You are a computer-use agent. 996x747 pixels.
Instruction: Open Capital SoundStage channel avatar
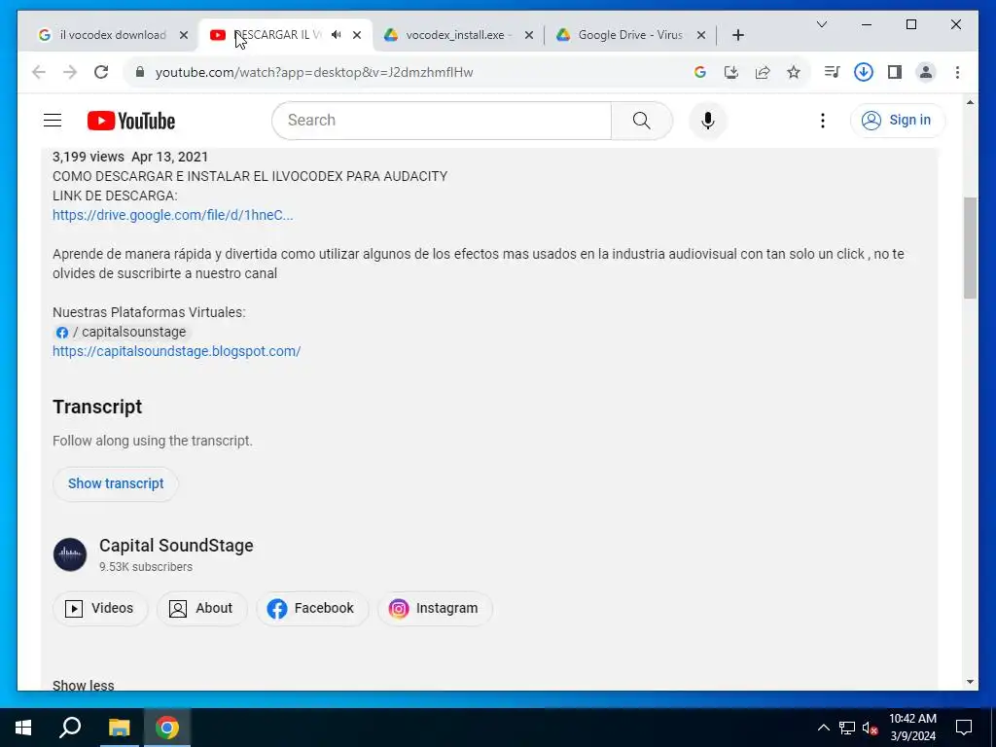[x=70, y=554]
